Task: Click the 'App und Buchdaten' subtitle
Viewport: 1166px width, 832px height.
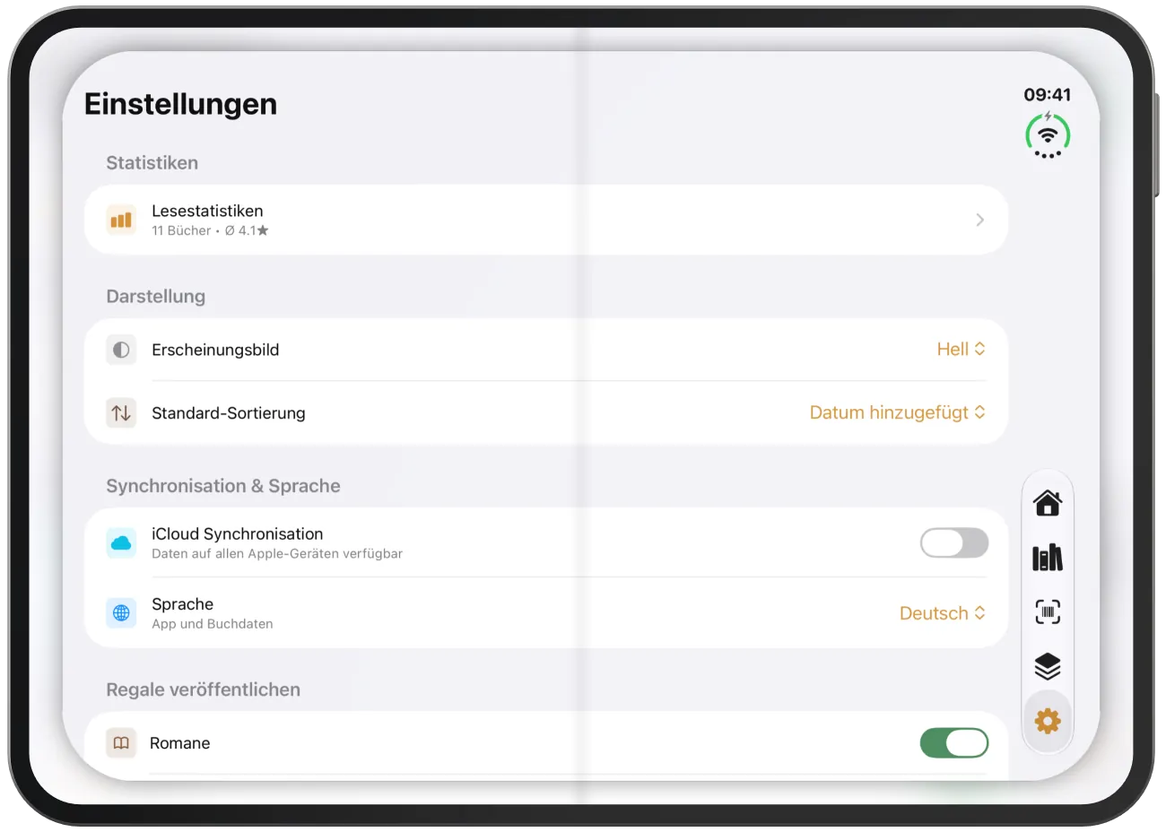Action: coord(213,624)
